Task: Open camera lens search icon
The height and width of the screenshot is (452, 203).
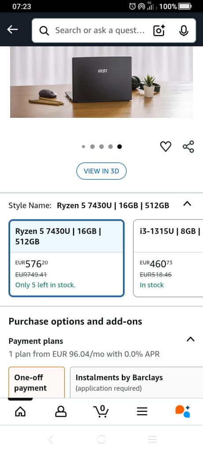Action: pos(159,30)
